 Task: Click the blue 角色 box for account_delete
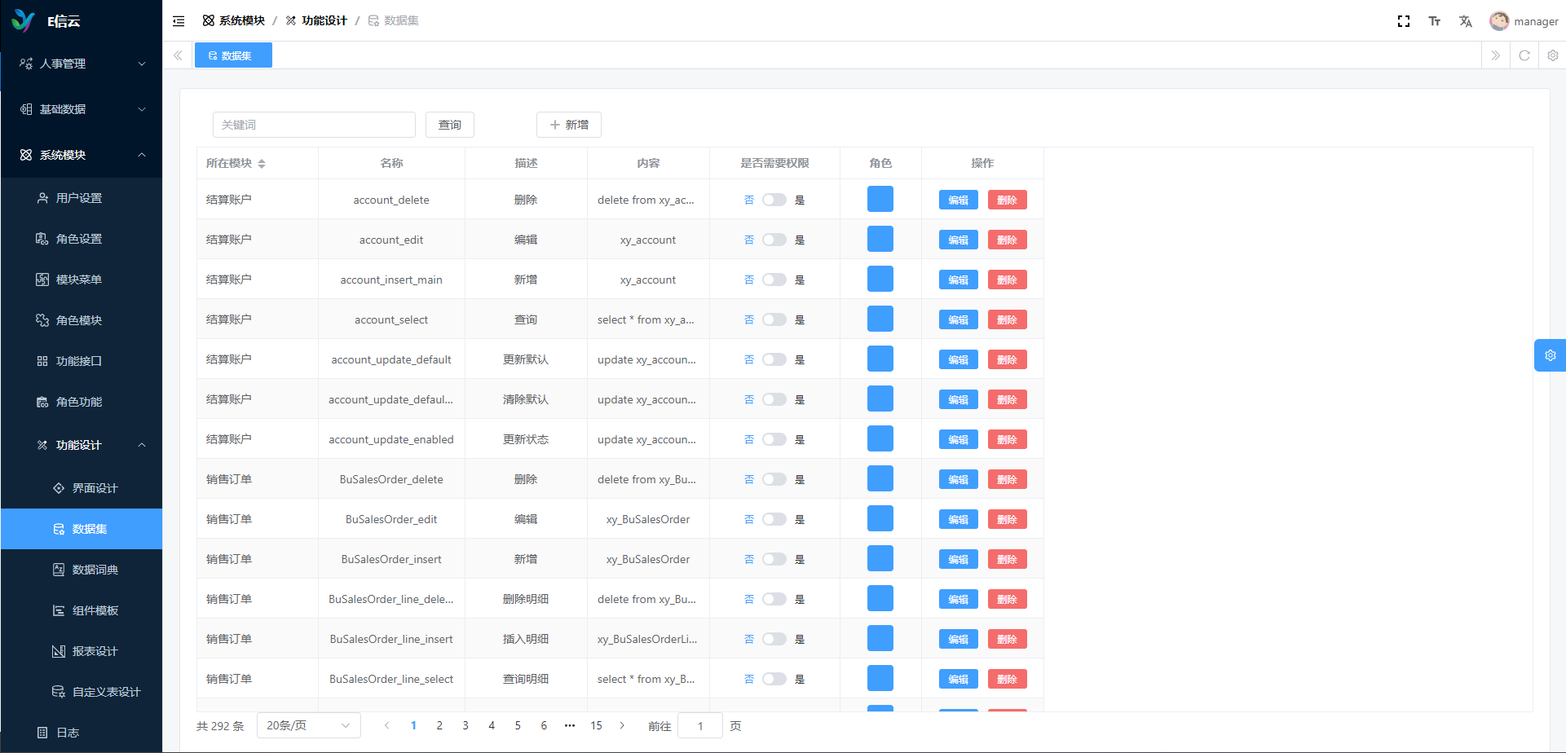(880, 199)
